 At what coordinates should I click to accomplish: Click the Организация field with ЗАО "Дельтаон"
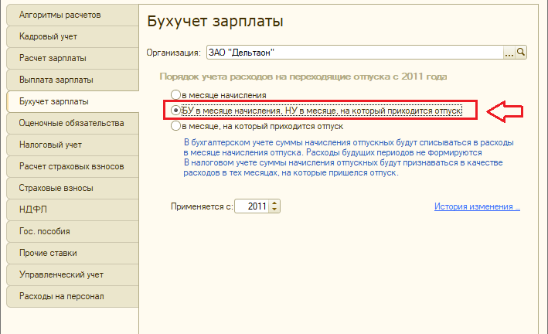click(355, 53)
